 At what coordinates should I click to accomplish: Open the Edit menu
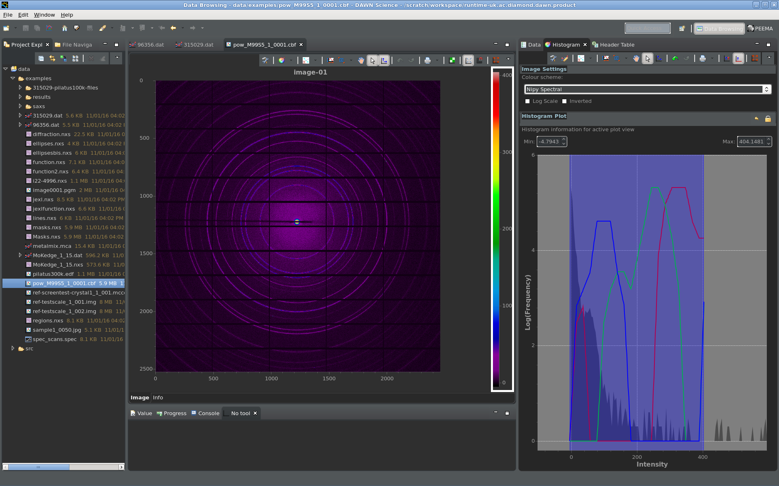[x=23, y=15]
